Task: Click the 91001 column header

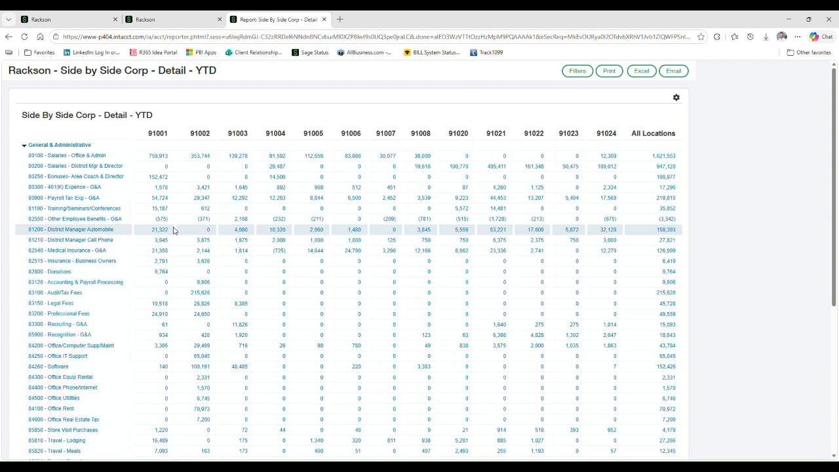Action: (157, 134)
